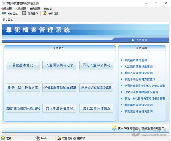171x141 pixels.
Task: Open 罪犯出监评估情况查询 link
Action: (139, 111)
